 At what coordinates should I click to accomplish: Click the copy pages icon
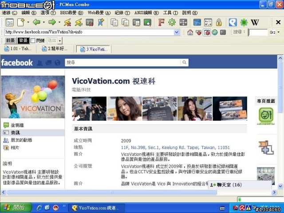tap(114, 23)
